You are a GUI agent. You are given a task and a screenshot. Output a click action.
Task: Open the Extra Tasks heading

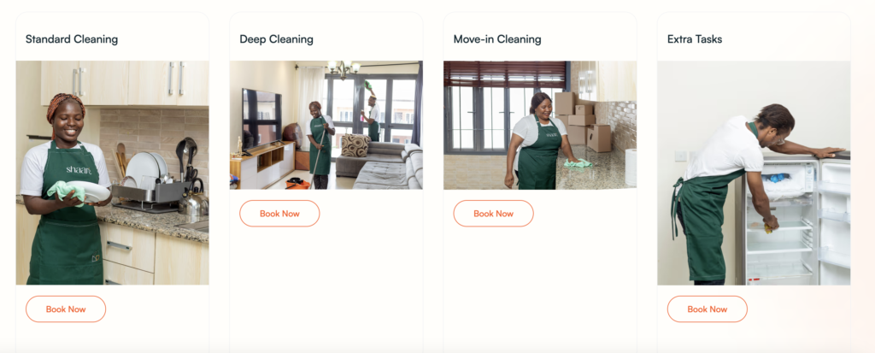click(x=694, y=39)
